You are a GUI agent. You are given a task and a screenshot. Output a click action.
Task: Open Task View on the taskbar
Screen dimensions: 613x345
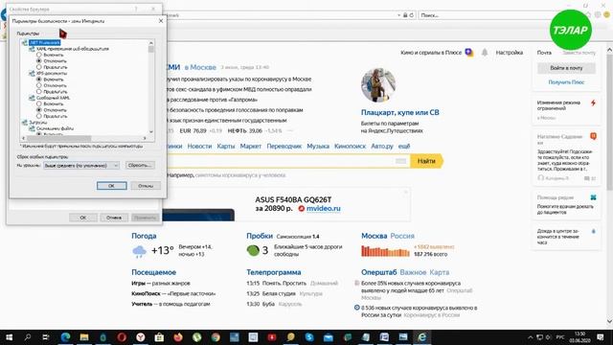click(46, 336)
